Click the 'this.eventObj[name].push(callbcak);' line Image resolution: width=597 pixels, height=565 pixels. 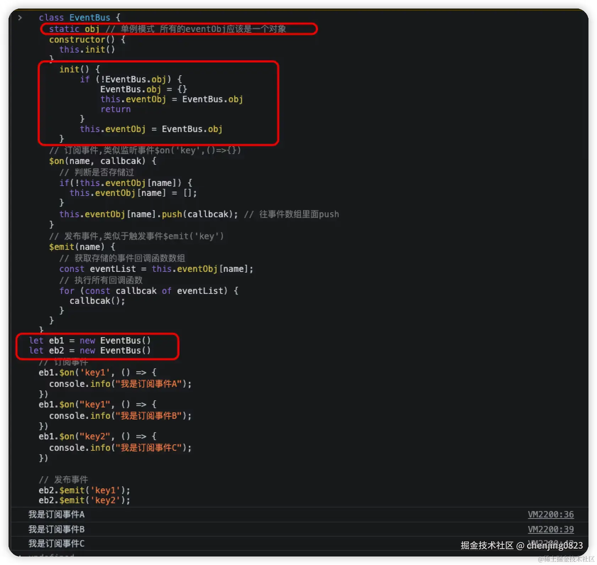[148, 214]
